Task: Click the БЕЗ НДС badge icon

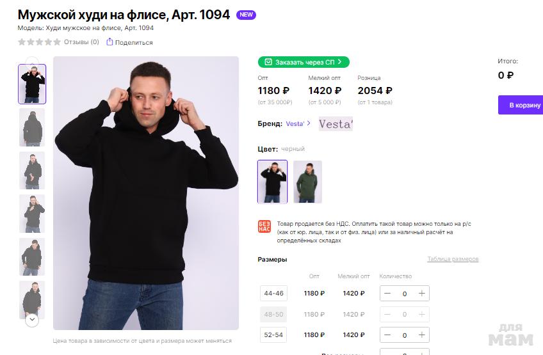Action: click(264, 226)
